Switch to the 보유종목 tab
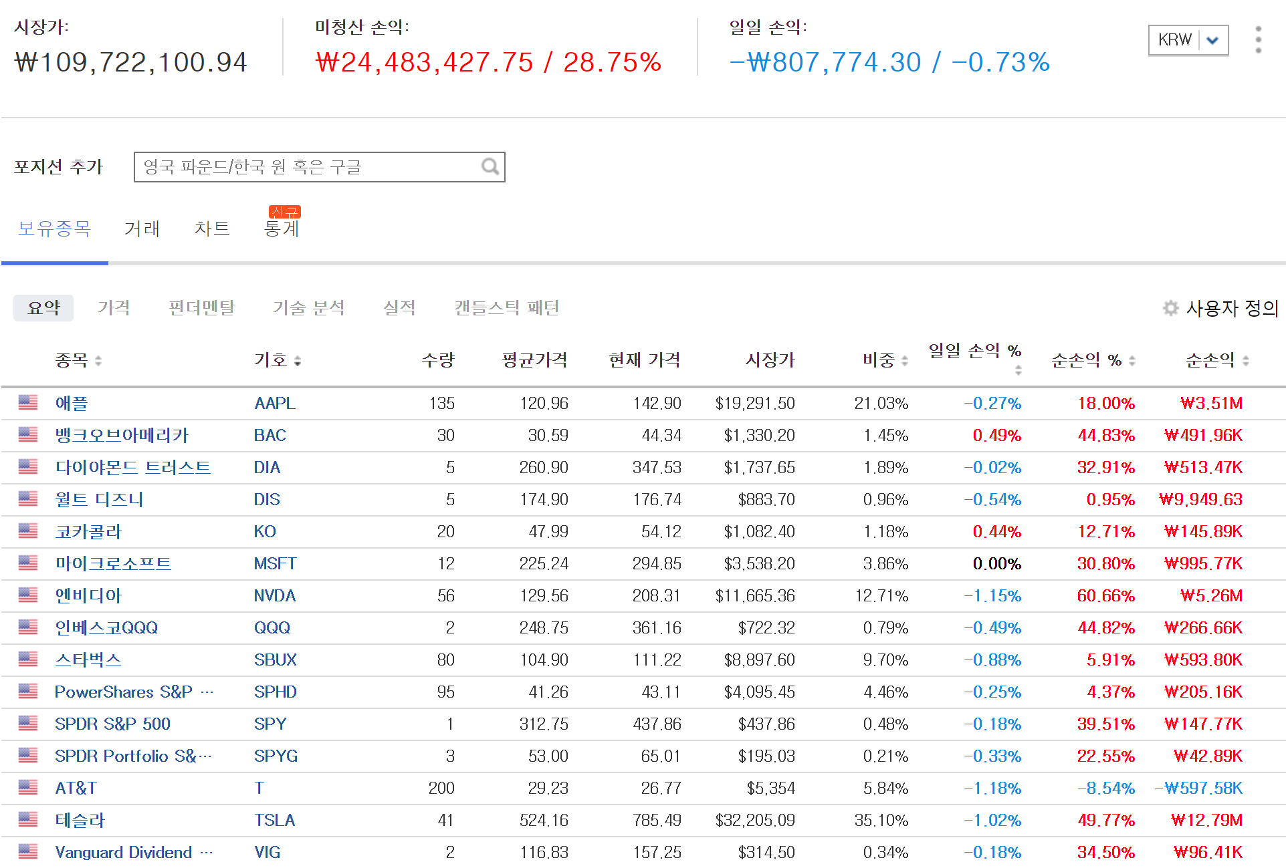The width and height of the screenshot is (1286, 868). 54,229
